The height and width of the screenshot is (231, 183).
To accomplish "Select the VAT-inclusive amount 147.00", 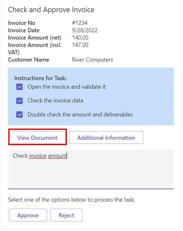I will pos(80,45).
